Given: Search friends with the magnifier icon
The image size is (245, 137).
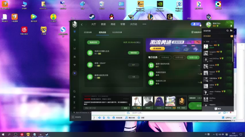Looking at the screenshot, I should (228, 31).
